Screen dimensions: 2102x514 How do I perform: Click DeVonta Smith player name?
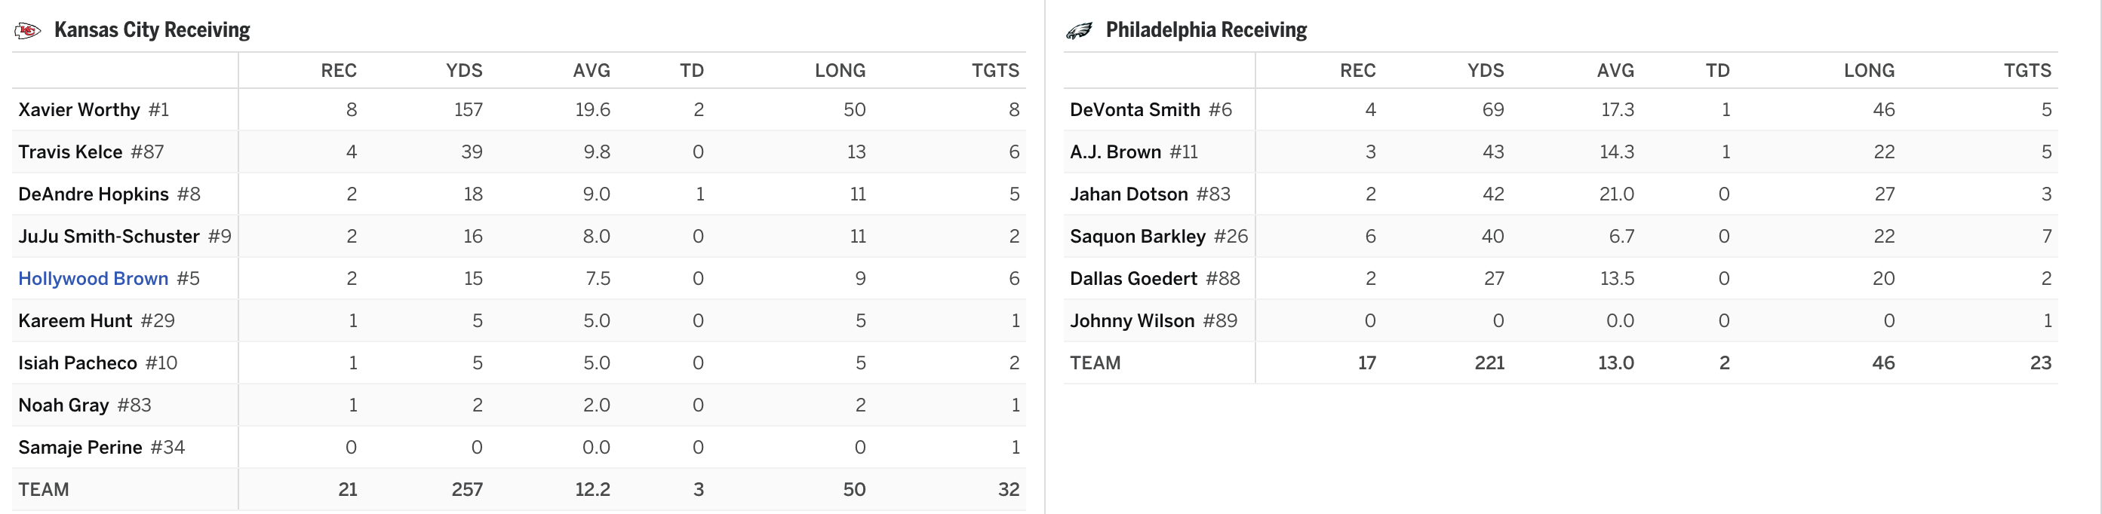coord(1135,110)
